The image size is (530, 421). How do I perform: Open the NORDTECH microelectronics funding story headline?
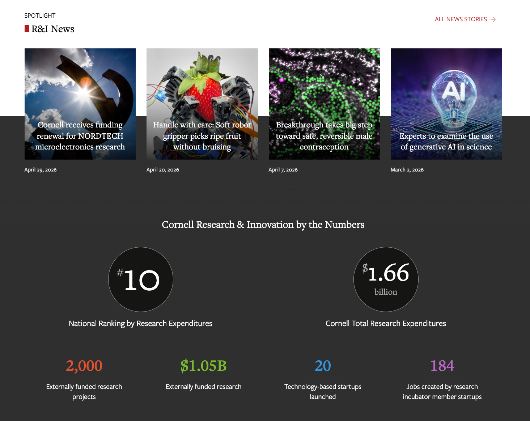click(80, 136)
